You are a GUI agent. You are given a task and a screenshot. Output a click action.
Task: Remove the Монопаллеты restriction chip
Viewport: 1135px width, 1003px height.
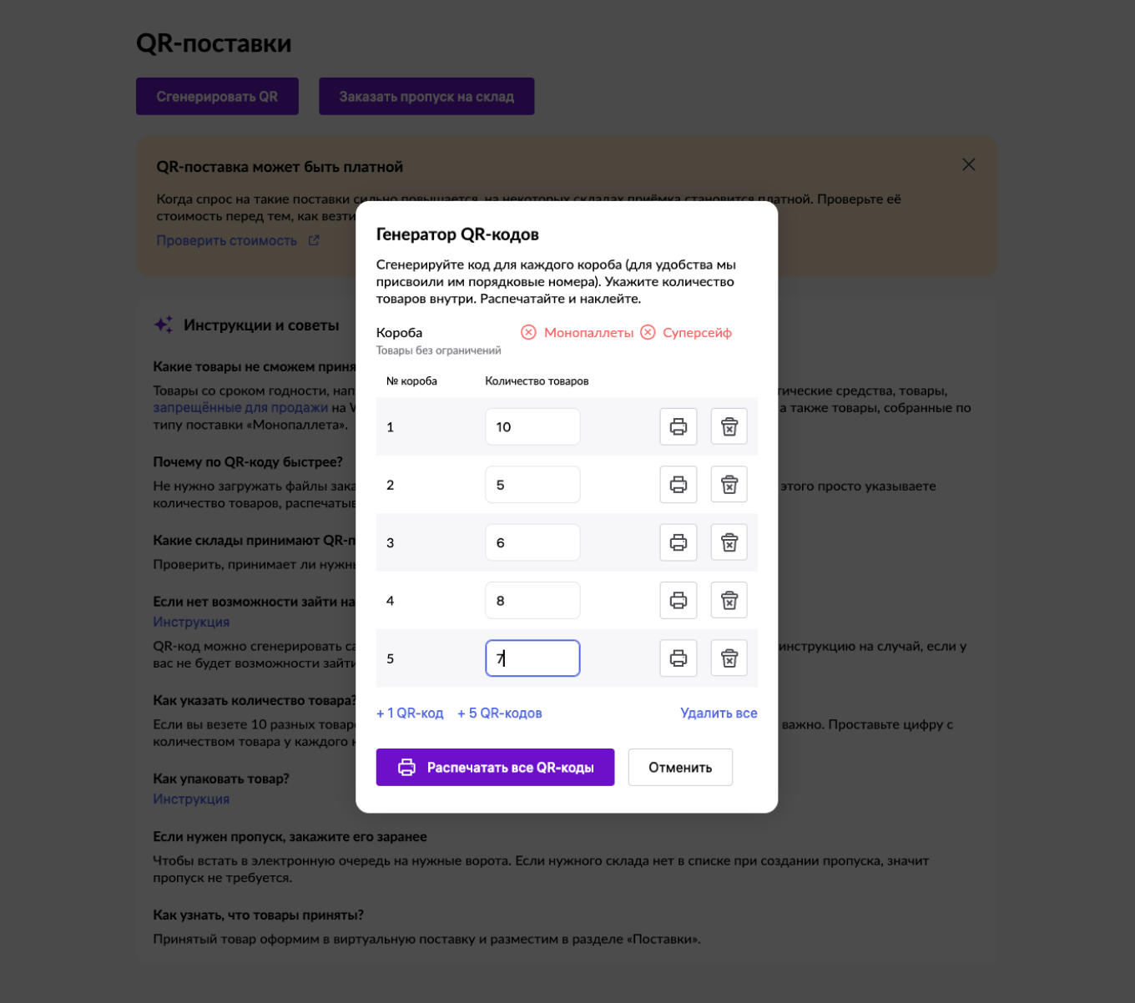(x=529, y=332)
